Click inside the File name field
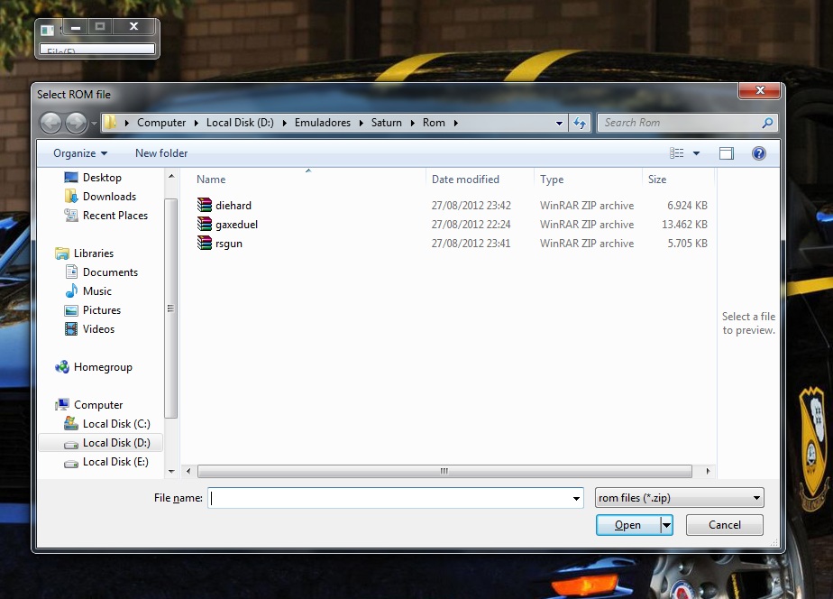This screenshot has width=833, height=599. 388,497
